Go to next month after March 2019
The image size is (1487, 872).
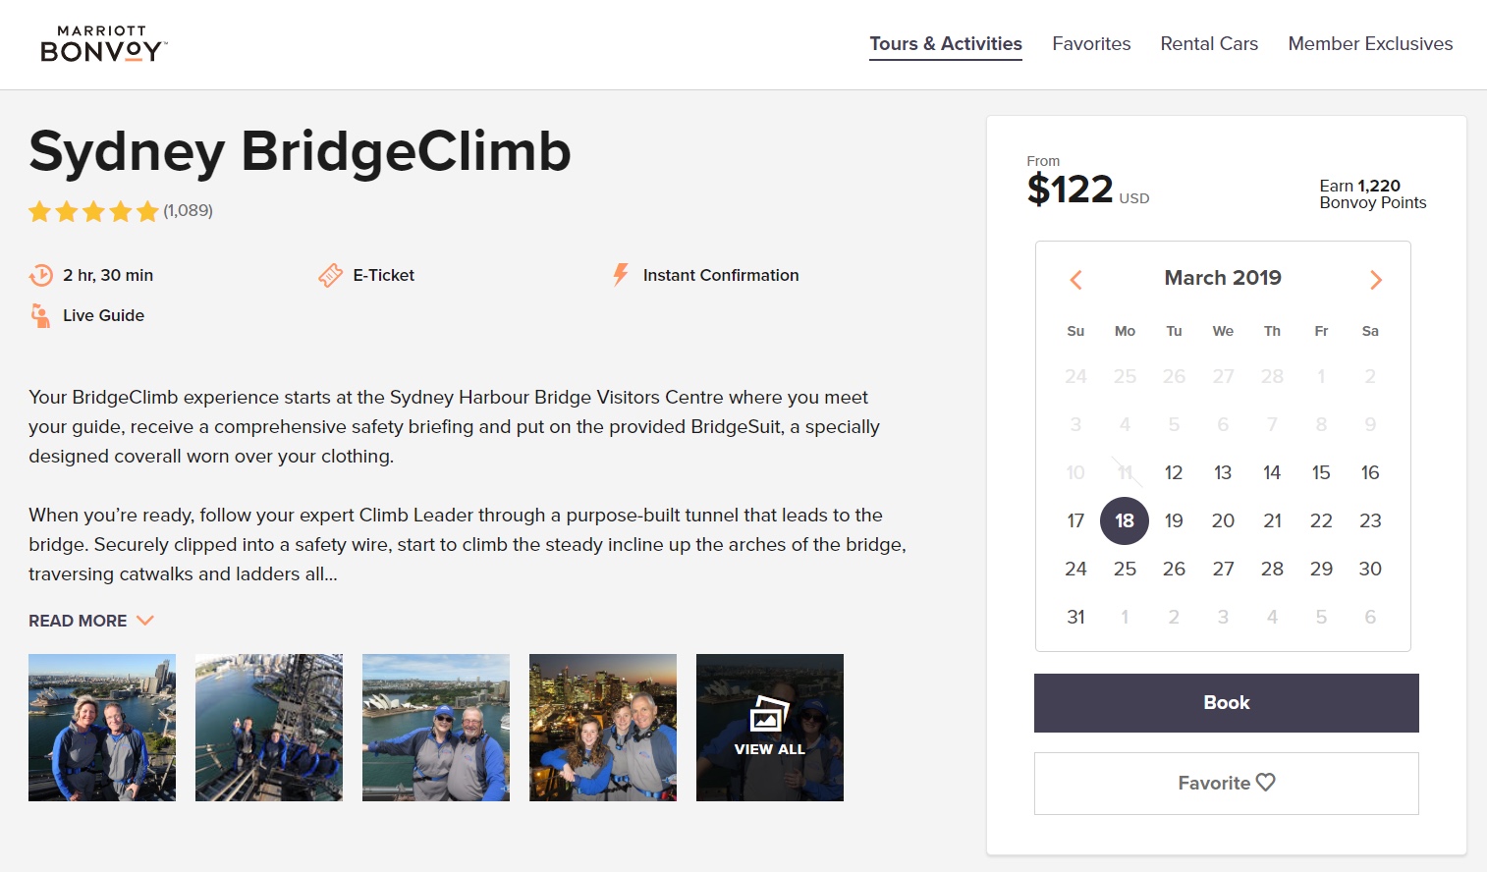pos(1376,280)
